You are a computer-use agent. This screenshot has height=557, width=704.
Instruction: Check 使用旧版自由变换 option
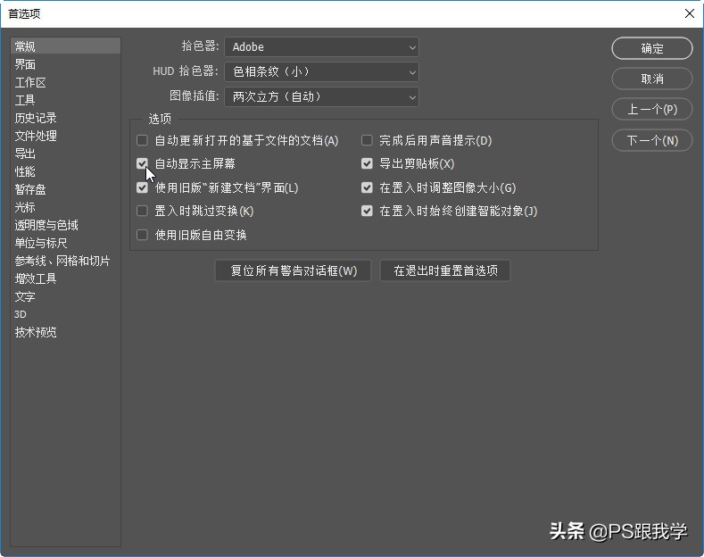point(142,235)
